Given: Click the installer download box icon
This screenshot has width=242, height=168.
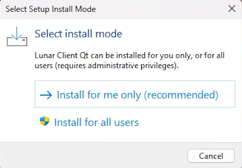Looking at the screenshot, I should coord(17,37).
